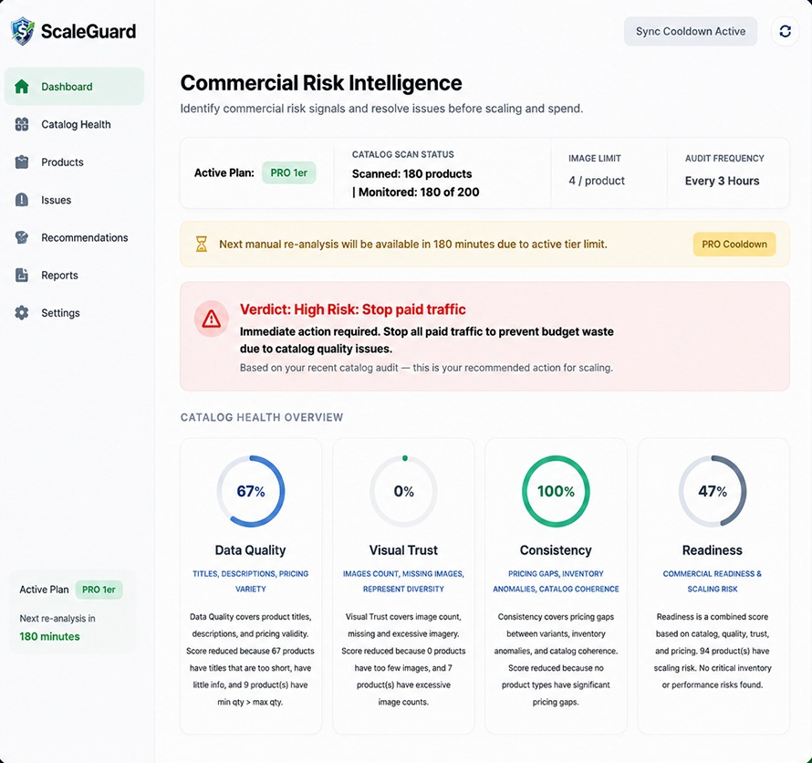Image resolution: width=812 pixels, height=763 pixels.
Task: Click the Consistency card title
Action: (556, 550)
